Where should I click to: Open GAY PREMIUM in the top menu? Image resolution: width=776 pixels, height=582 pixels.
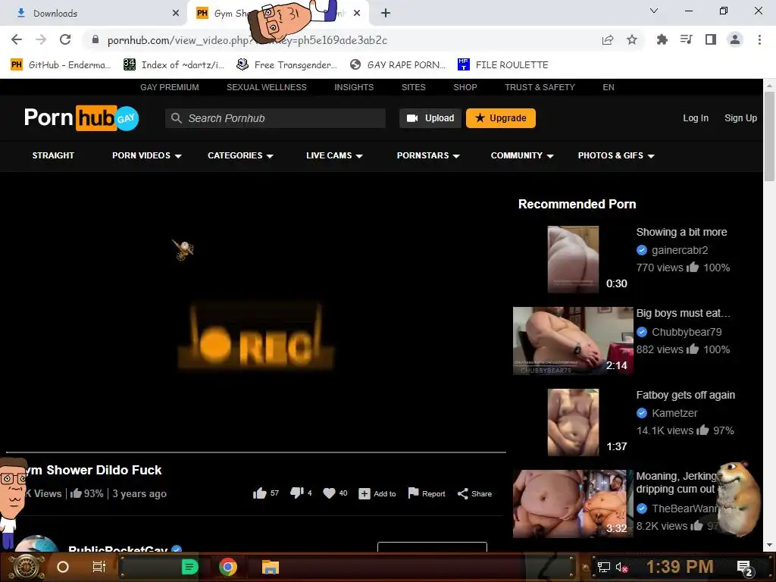(169, 87)
